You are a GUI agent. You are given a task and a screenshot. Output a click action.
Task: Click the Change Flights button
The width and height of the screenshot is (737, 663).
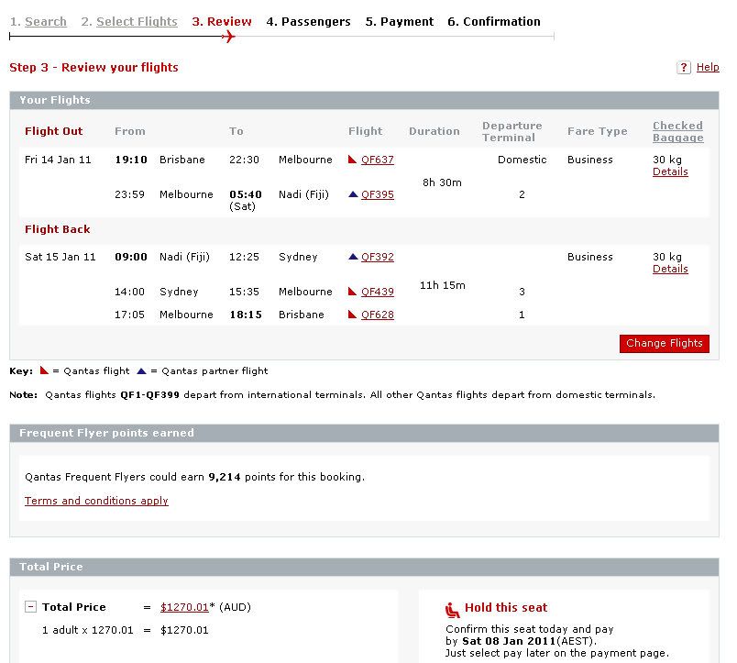tap(665, 343)
